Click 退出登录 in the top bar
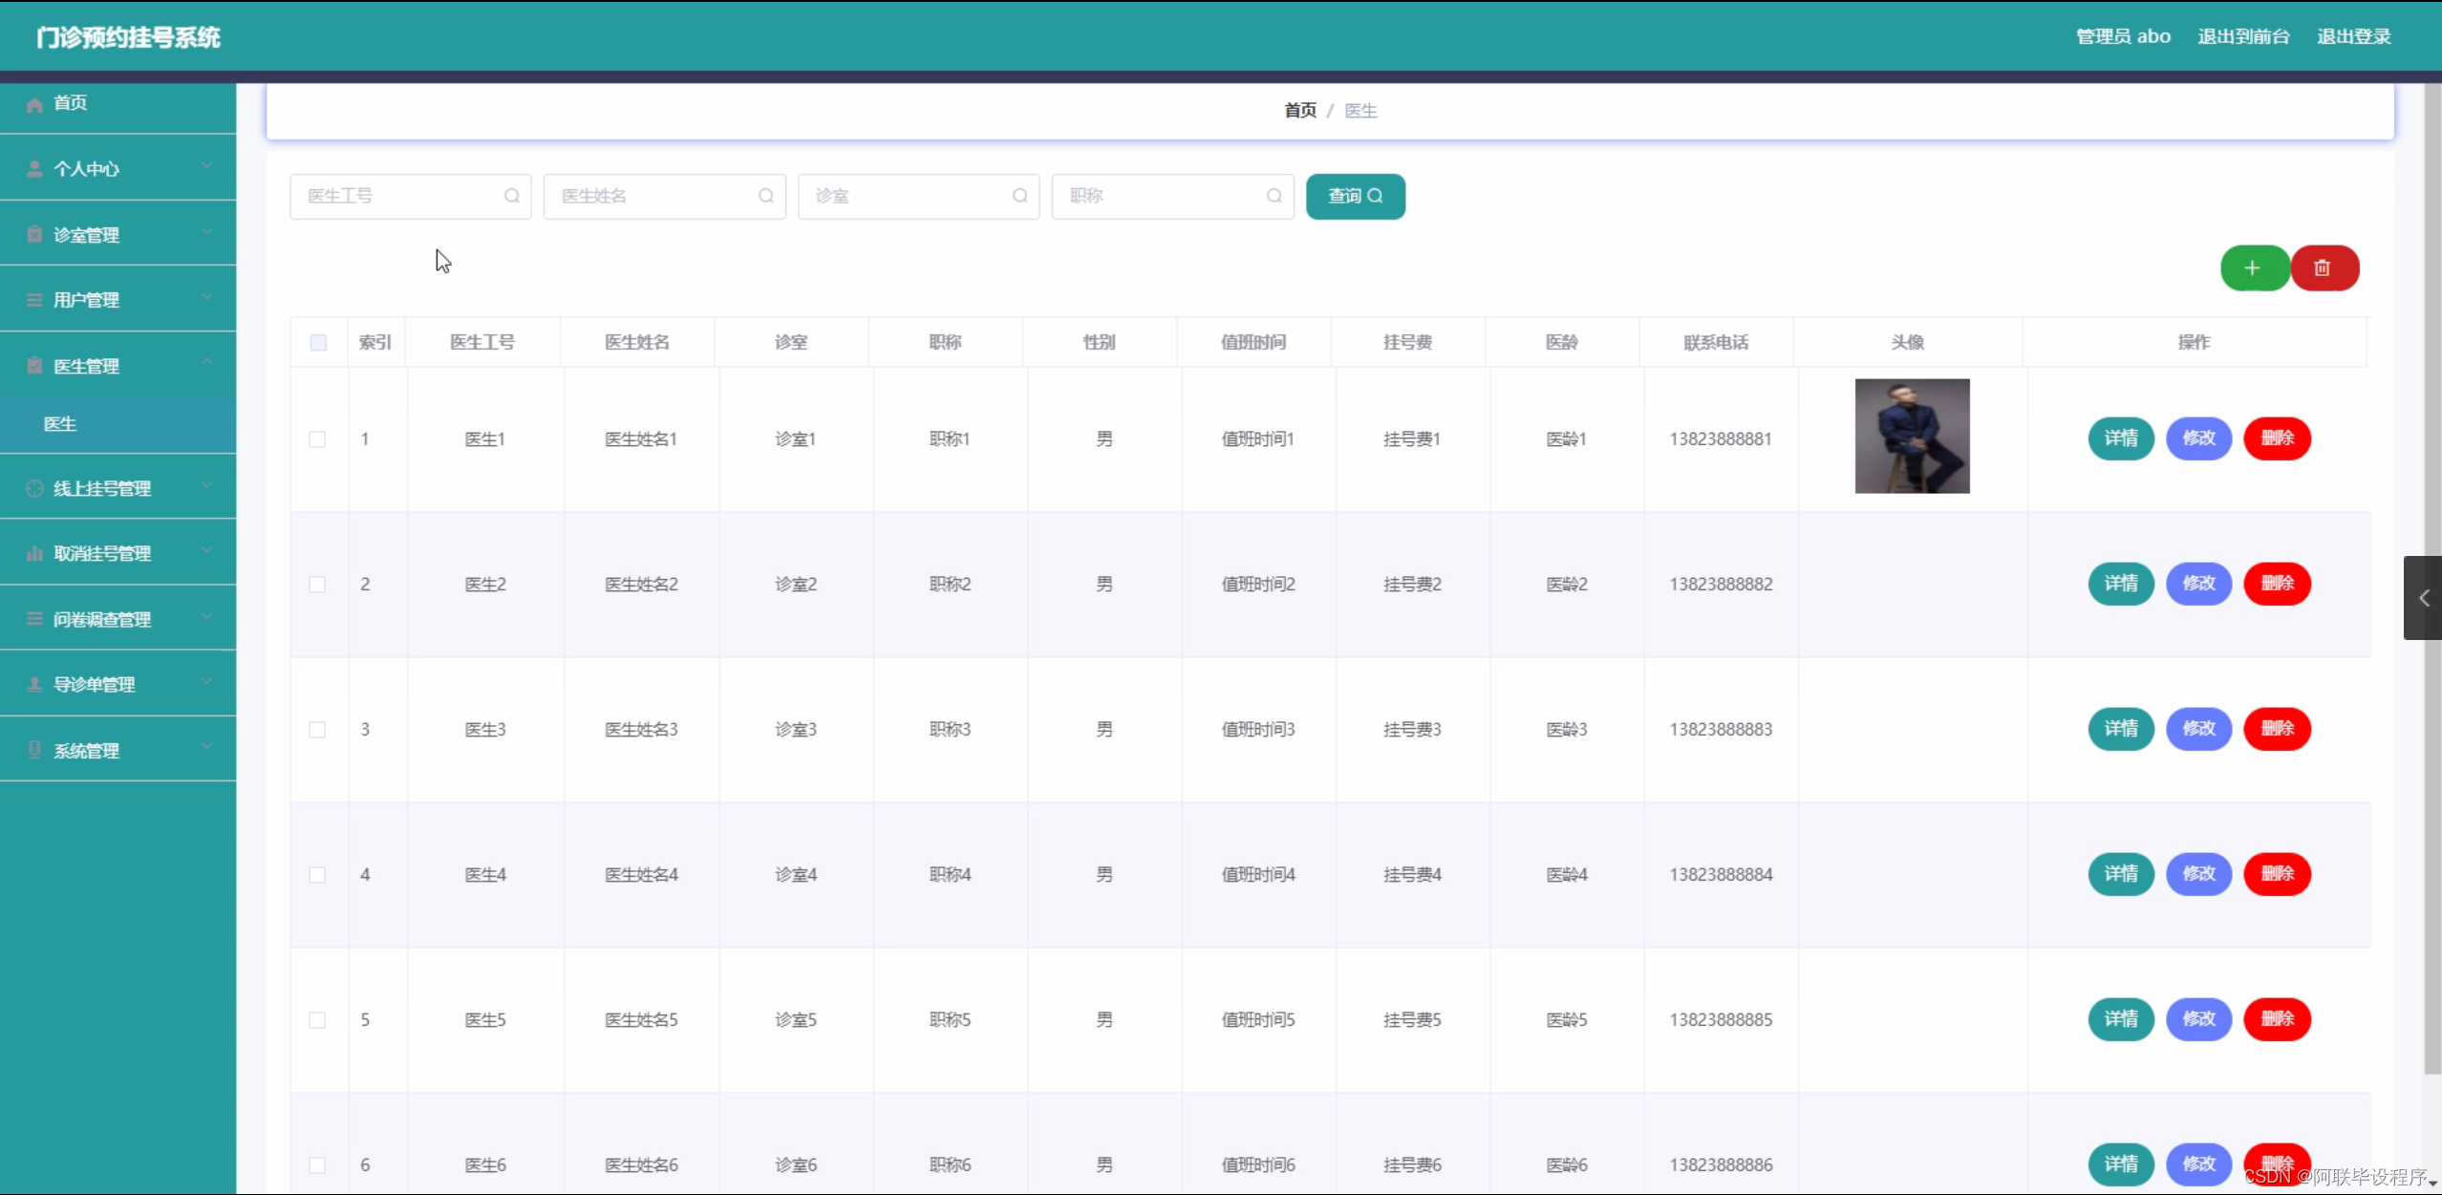Image resolution: width=2442 pixels, height=1195 pixels. [x=2354, y=36]
